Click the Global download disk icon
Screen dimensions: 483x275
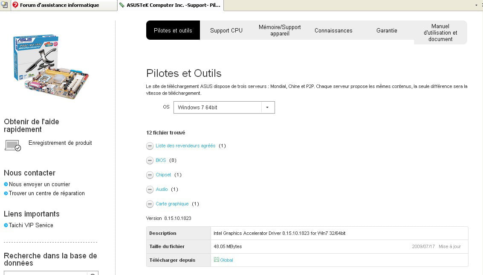[217, 260]
